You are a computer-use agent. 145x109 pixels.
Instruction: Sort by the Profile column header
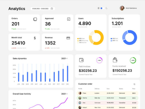[x=80, y=89]
